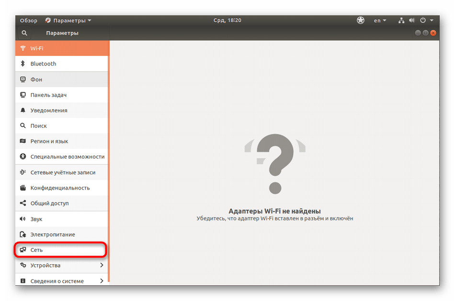The image size is (455, 301).
Task: Expand the Сведения о системе chevron
Action: [102, 280]
